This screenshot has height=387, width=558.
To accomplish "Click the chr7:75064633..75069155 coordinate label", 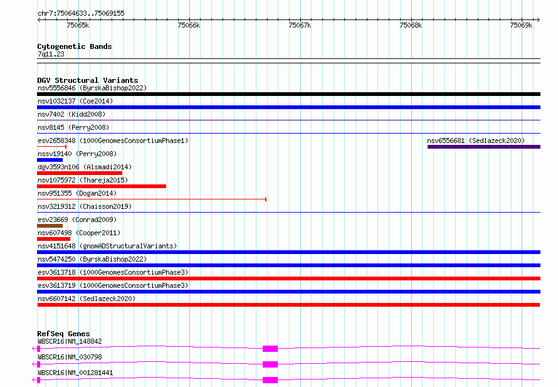I will click(81, 13).
